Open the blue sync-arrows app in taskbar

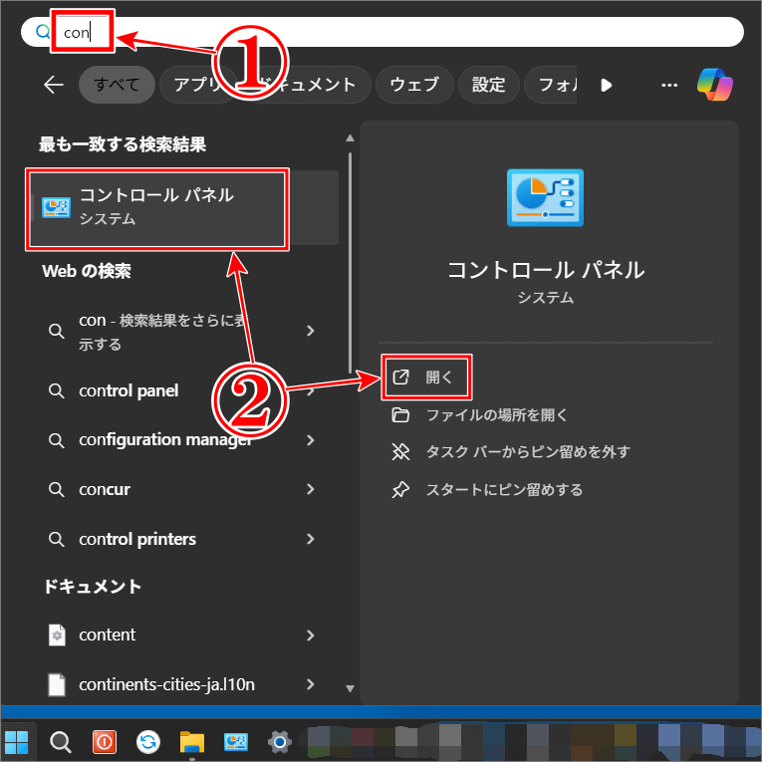point(148,742)
